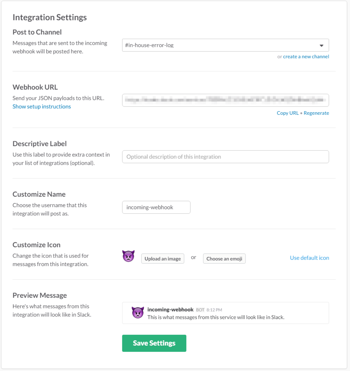Click 'Use default icon' link

click(309, 258)
